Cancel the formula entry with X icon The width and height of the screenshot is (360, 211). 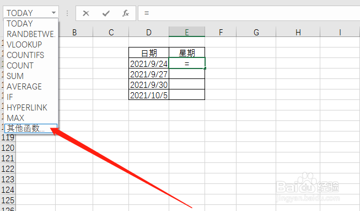[86, 13]
